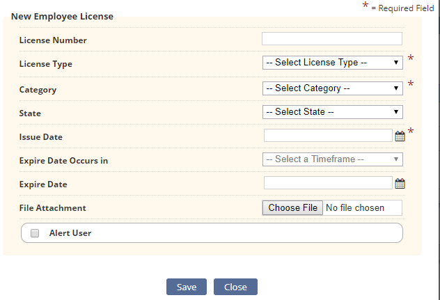This screenshot has width=440, height=300.
Task: Open the Select State dropdown
Action: coord(333,111)
